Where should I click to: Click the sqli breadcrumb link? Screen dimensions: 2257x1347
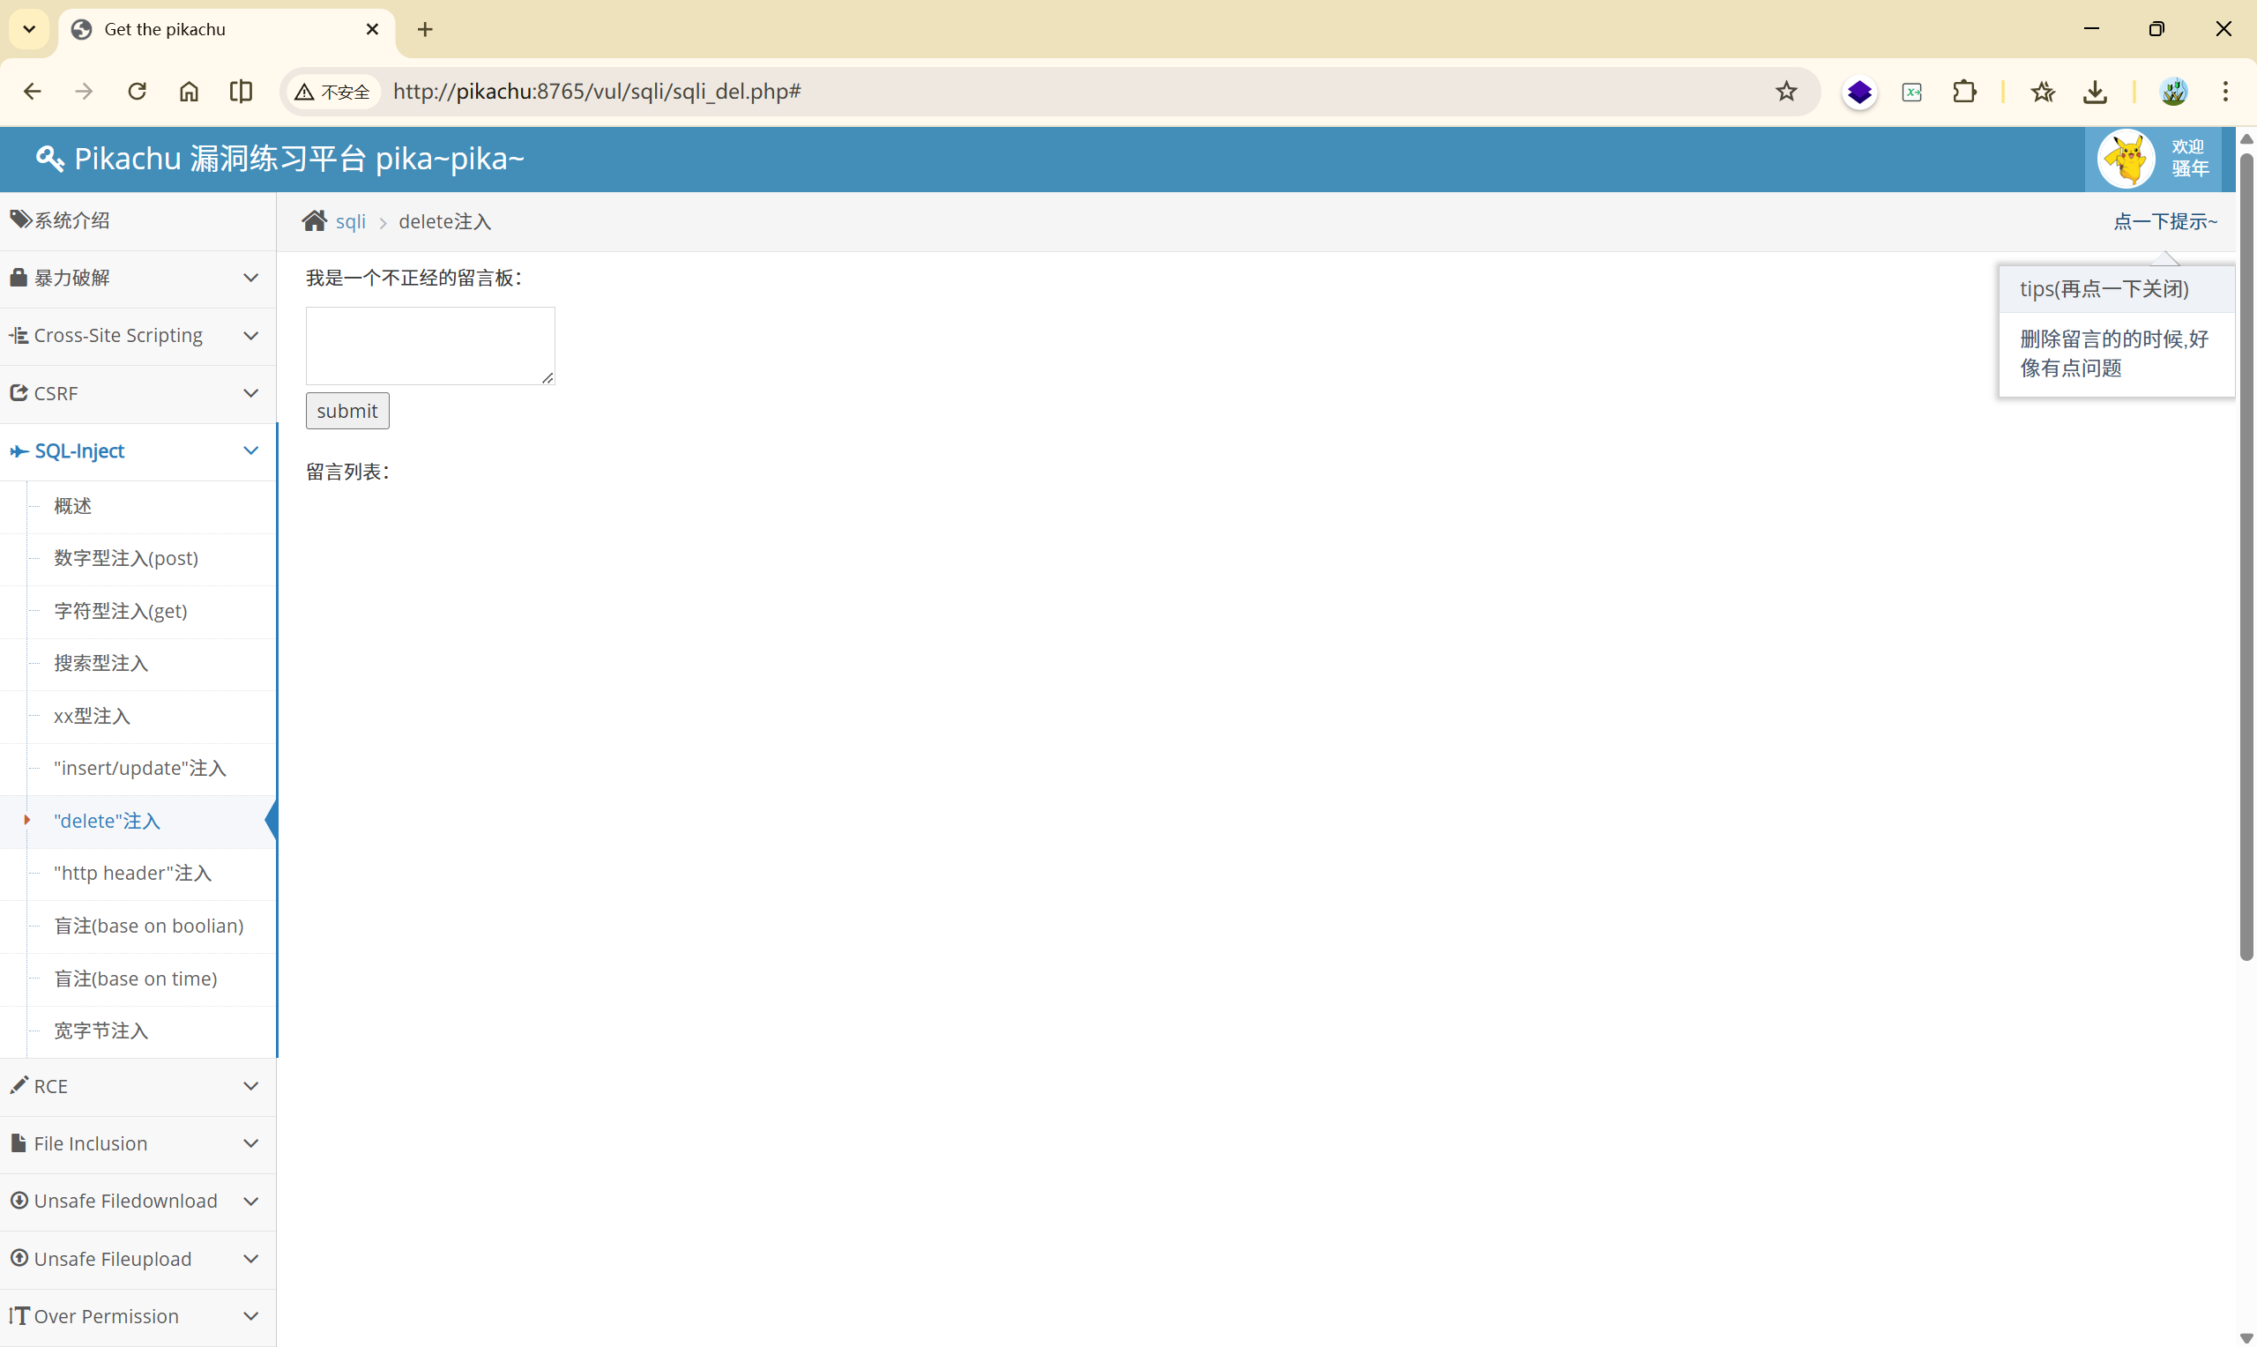point(350,221)
